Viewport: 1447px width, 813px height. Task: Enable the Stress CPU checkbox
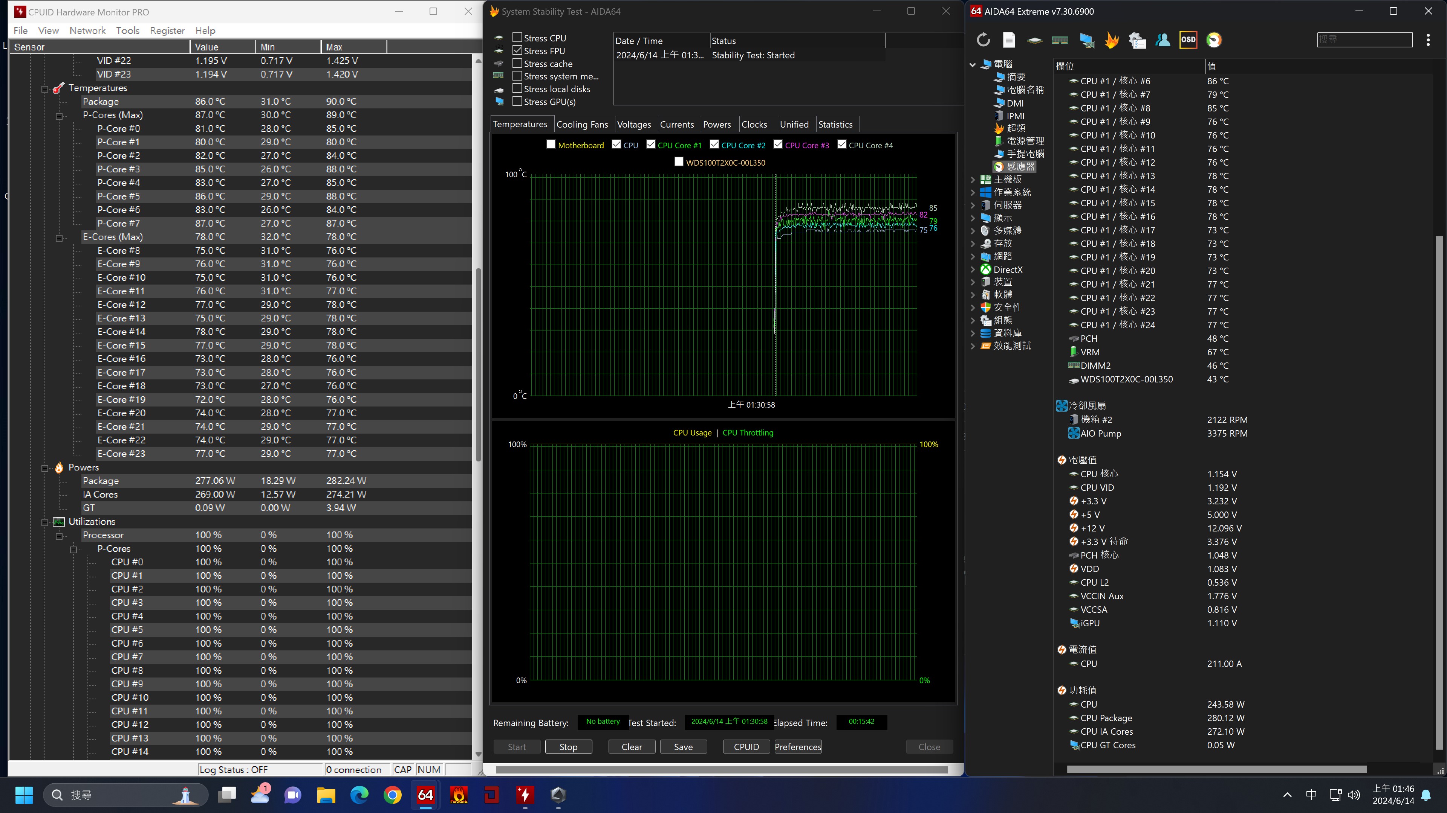[517, 38]
